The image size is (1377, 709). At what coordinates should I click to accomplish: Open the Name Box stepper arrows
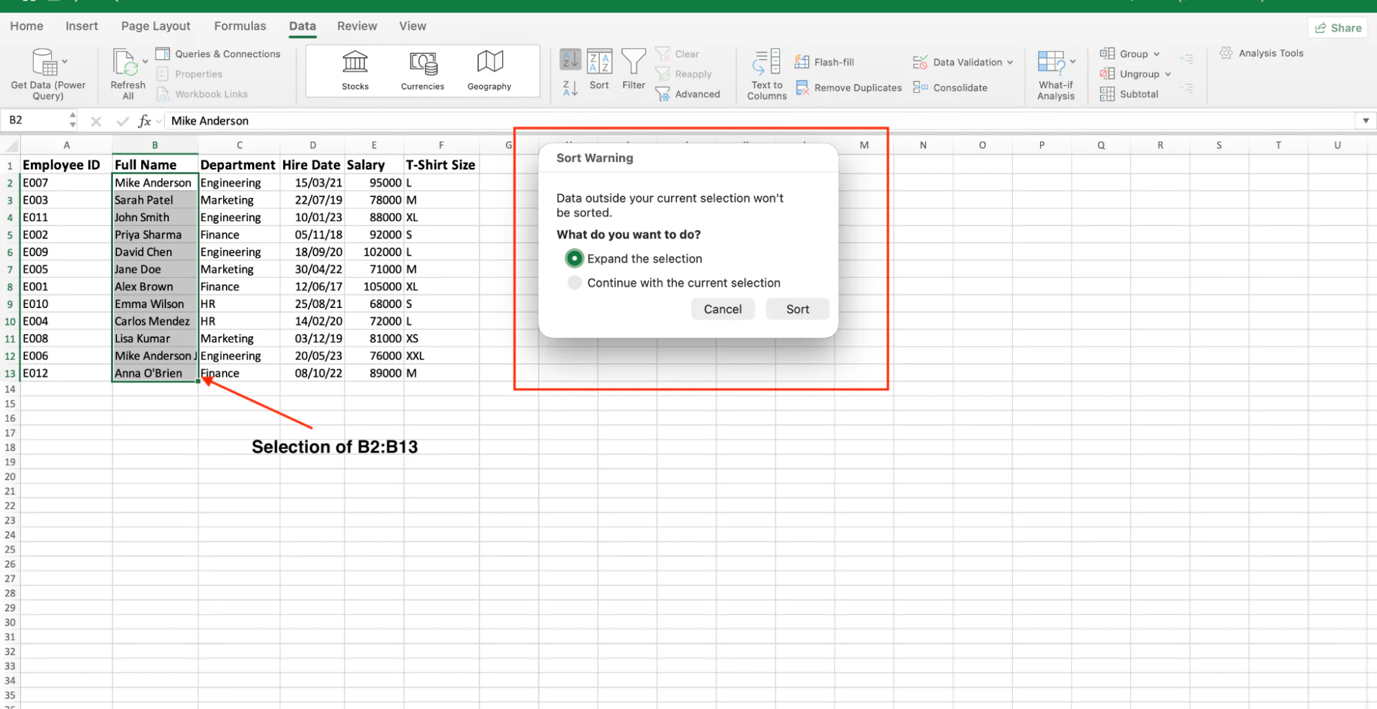pyautogui.click(x=72, y=120)
